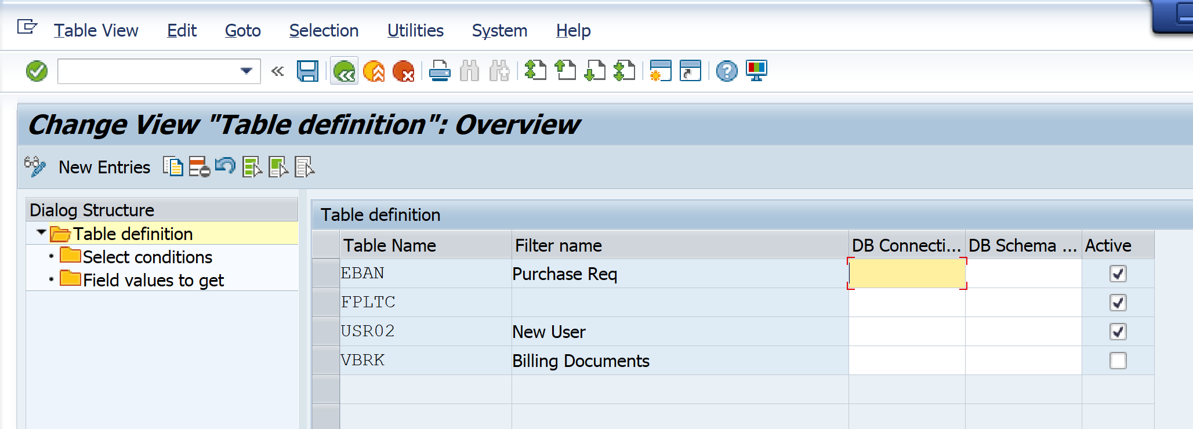1193x429 pixels.
Task: Click the Print icon in toolbar
Action: coord(440,71)
